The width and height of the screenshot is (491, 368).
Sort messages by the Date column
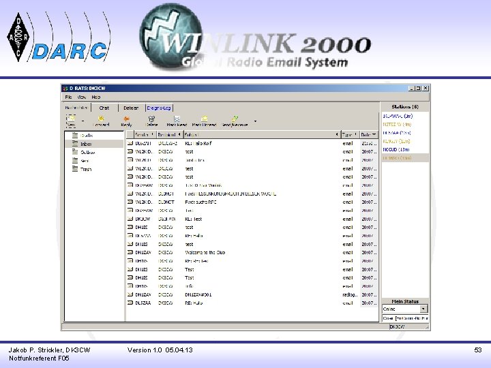click(x=368, y=134)
